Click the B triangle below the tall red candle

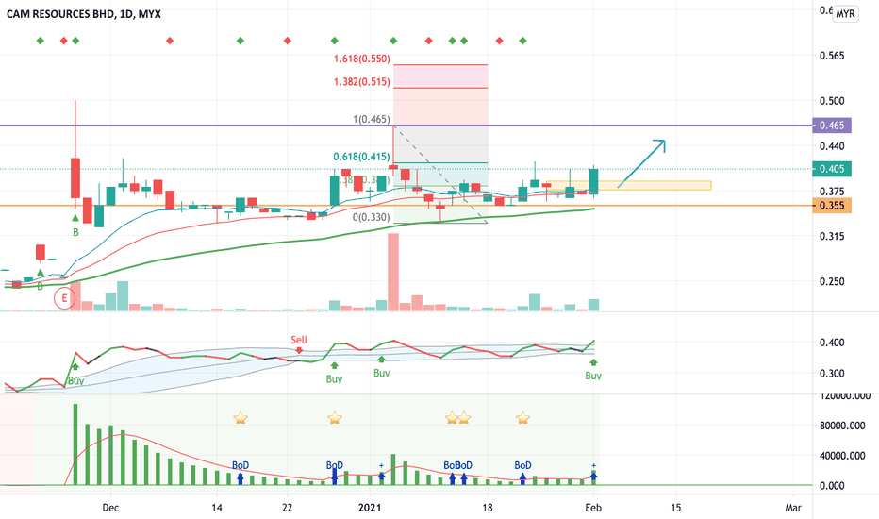coord(75,218)
